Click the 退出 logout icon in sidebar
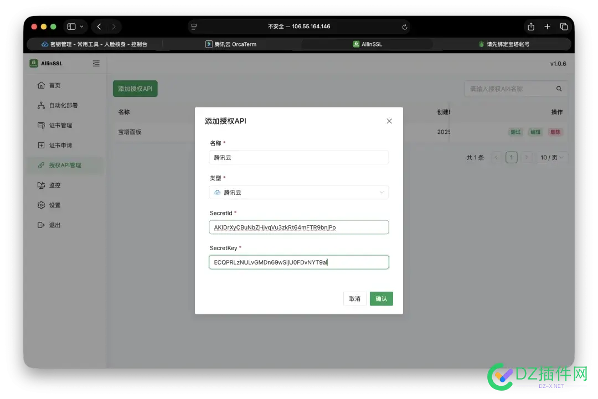598x399 pixels. pos(41,225)
